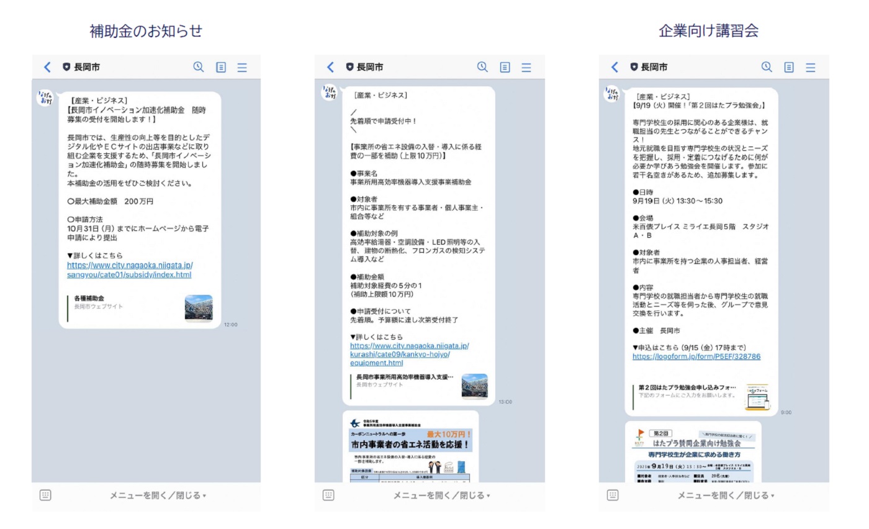This screenshot has height=529, width=869.
Task: Select ○最大補助金額 200万円 text
Action: [x=110, y=202]
